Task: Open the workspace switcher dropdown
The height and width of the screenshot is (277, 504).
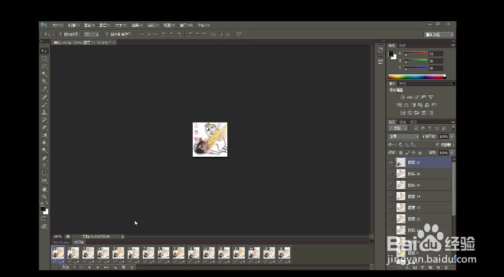Action: tap(438, 35)
